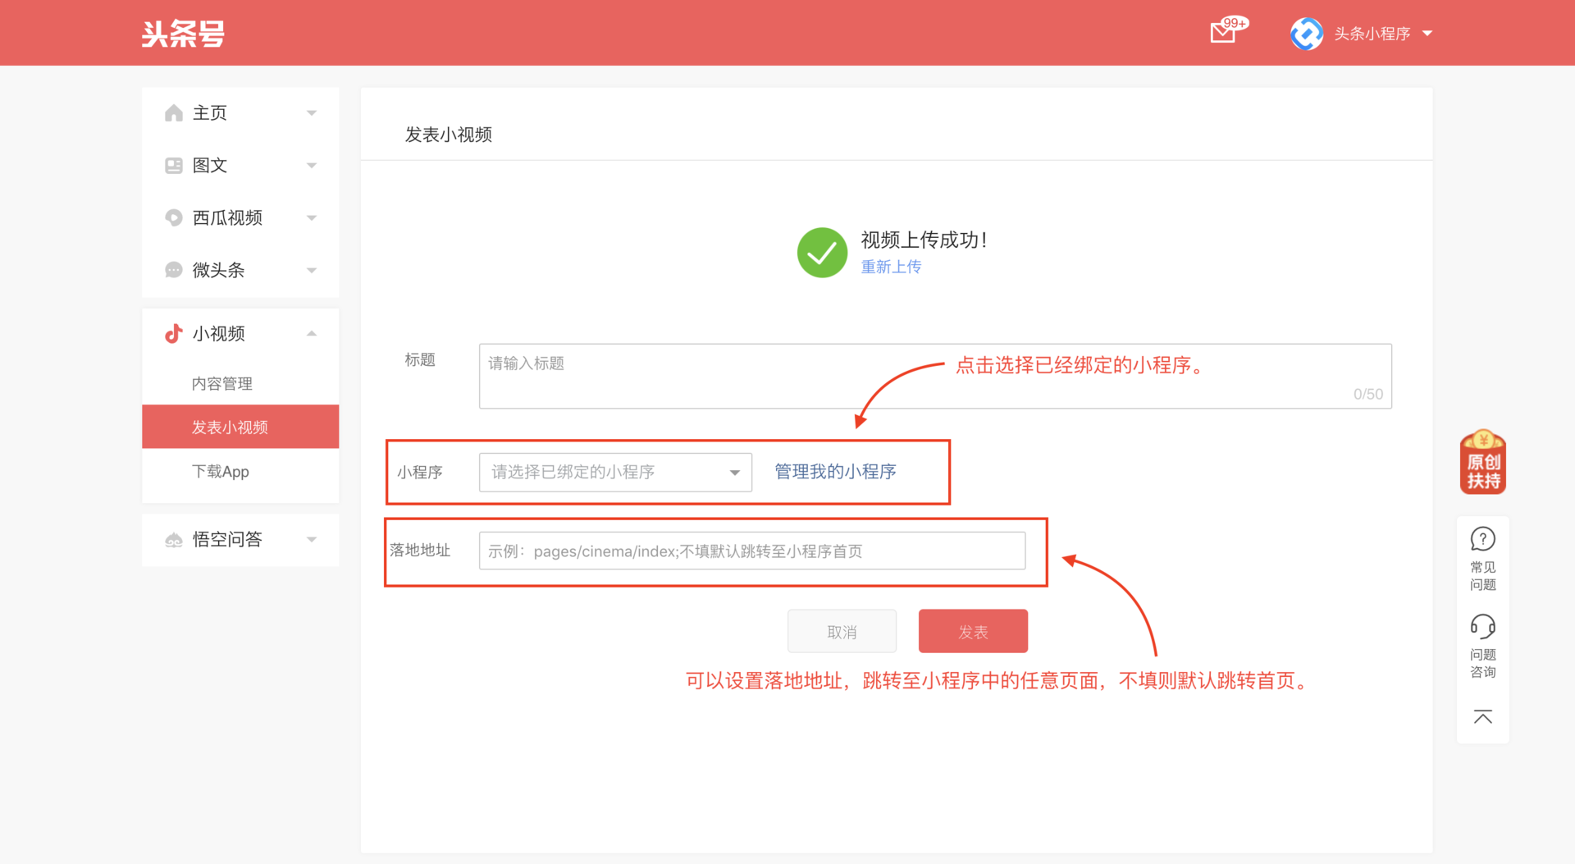The height and width of the screenshot is (864, 1575).
Task: Open the 请选择已绑定的小程序 dropdown
Action: click(x=615, y=472)
